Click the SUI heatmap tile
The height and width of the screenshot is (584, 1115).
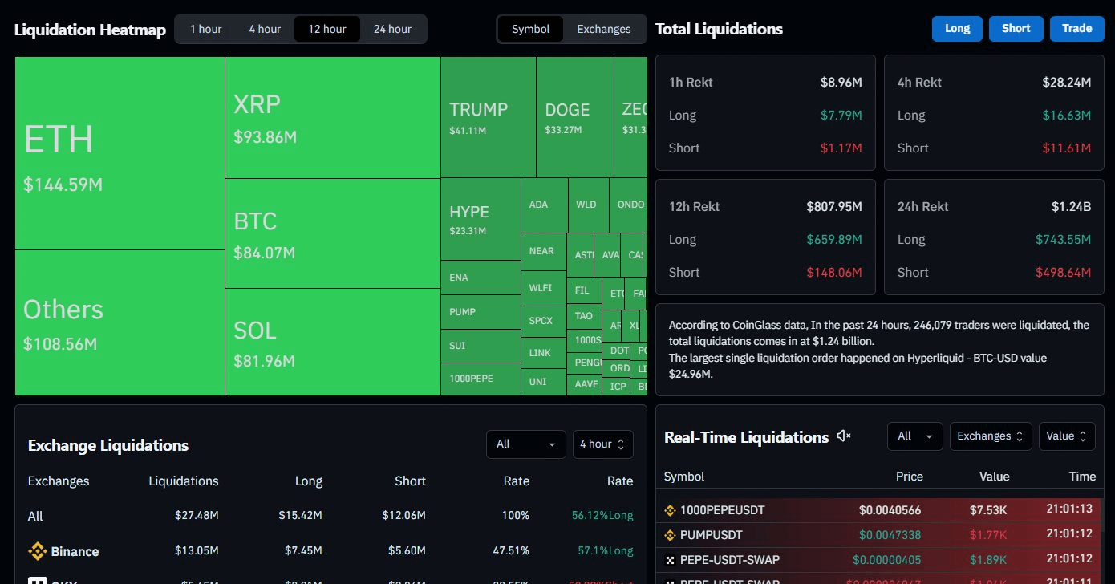(x=480, y=346)
